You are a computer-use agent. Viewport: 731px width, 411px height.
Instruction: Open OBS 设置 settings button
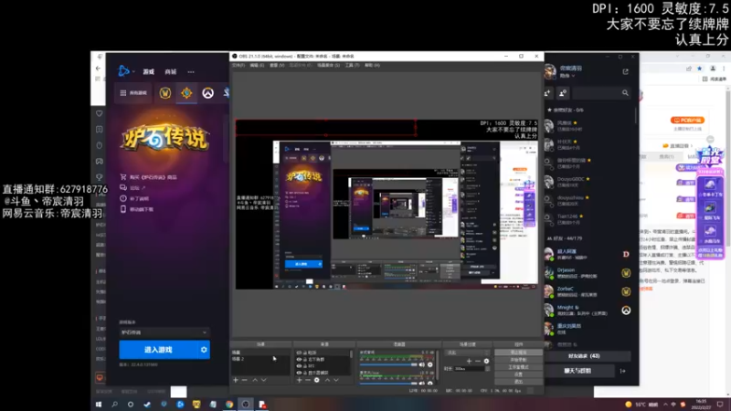518,374
